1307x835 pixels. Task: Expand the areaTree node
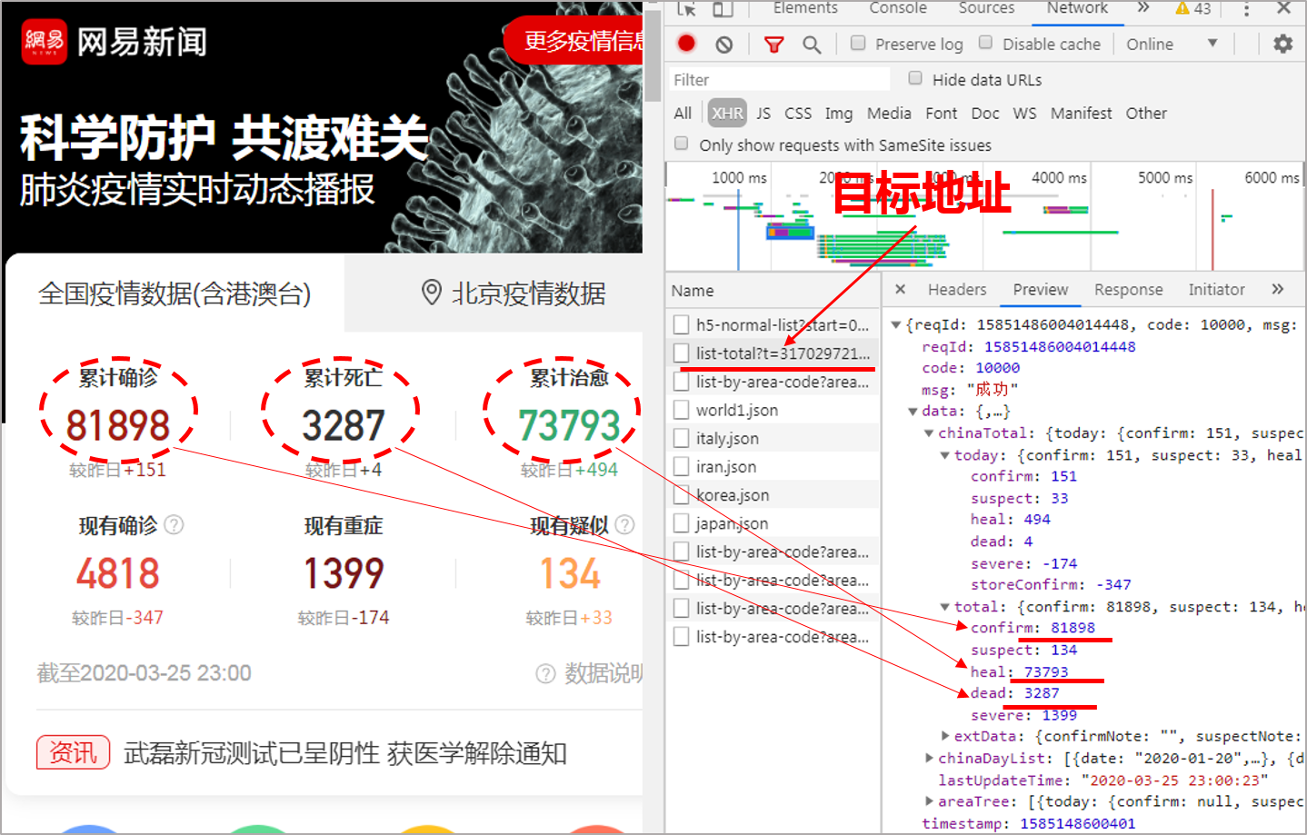coord(929,801)
